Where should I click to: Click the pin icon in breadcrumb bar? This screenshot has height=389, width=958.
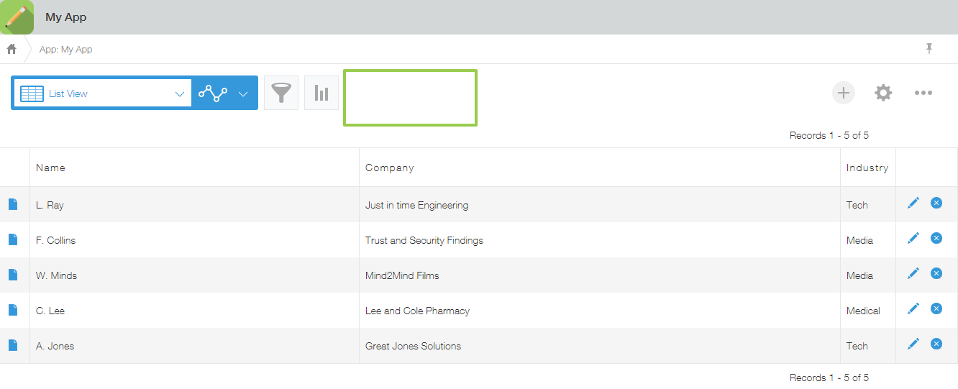coord(929,48)
